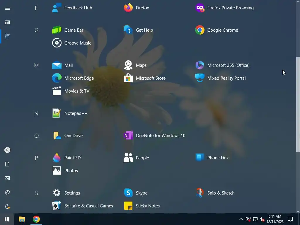Open Documents from the Start sidebar
300x225 pixels.
tap(7, 164)
